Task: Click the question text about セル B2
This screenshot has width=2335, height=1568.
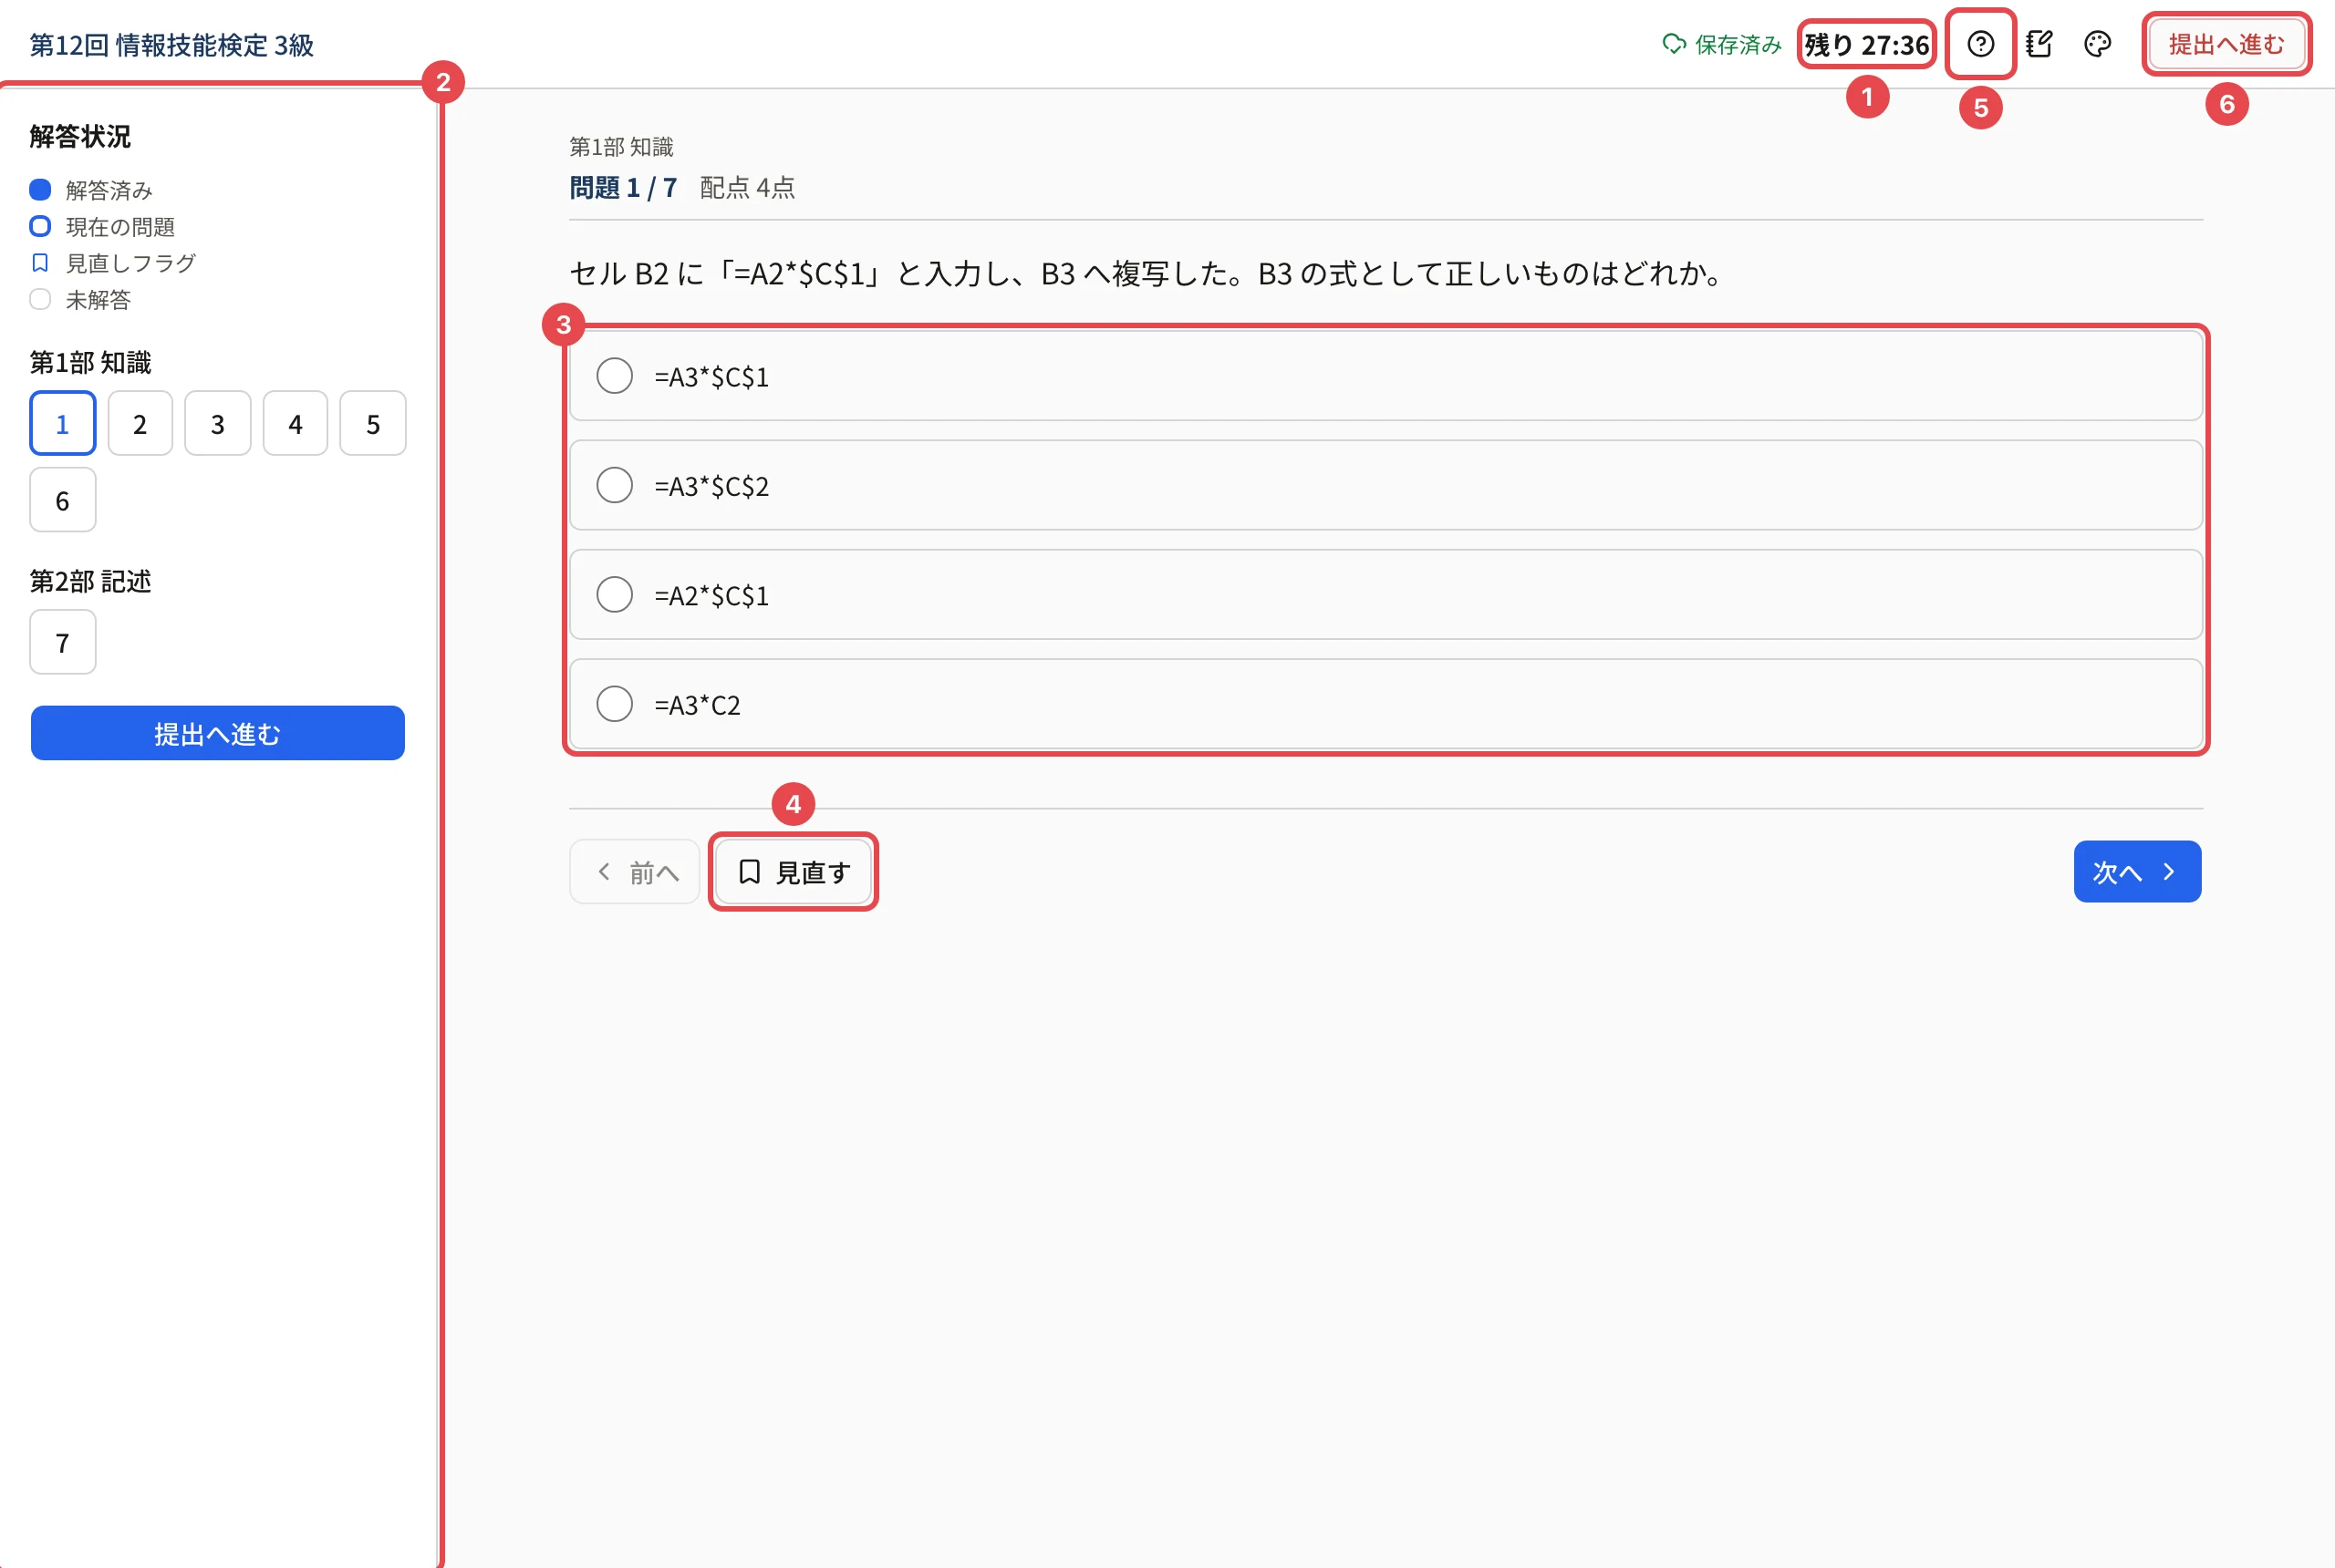Action: (1147, 273)
